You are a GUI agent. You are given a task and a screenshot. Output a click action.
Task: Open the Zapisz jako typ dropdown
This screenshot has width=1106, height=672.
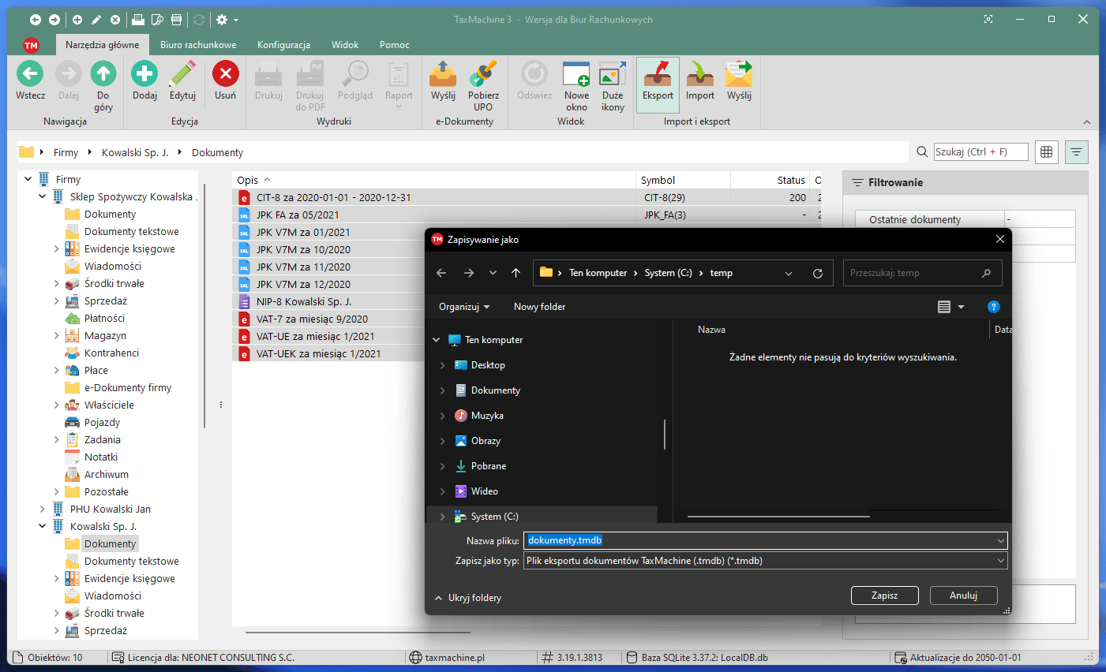765,561
